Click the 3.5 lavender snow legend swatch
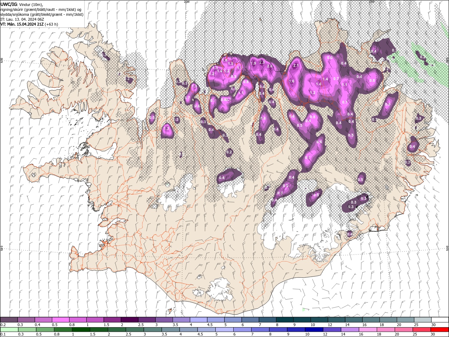Screen dimensions: 449x337 coord(181,320)
